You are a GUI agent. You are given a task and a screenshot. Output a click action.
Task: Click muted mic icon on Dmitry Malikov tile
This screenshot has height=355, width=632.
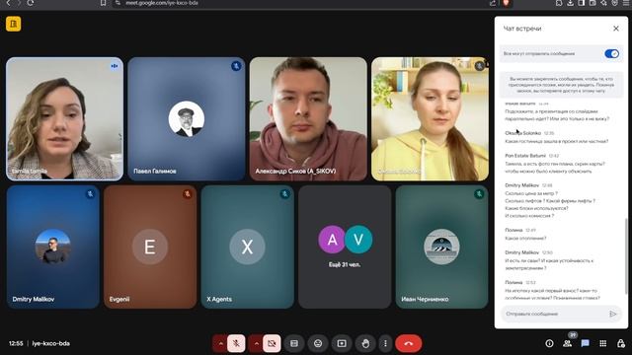(90, 194)
